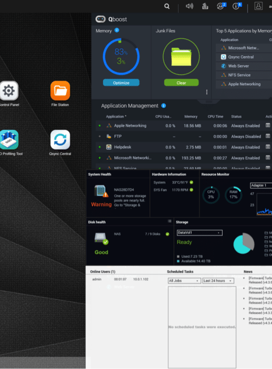Select Qsync Central in Top 5 Applications list
This screenshot has width=272, height=369.
[244, 57]
